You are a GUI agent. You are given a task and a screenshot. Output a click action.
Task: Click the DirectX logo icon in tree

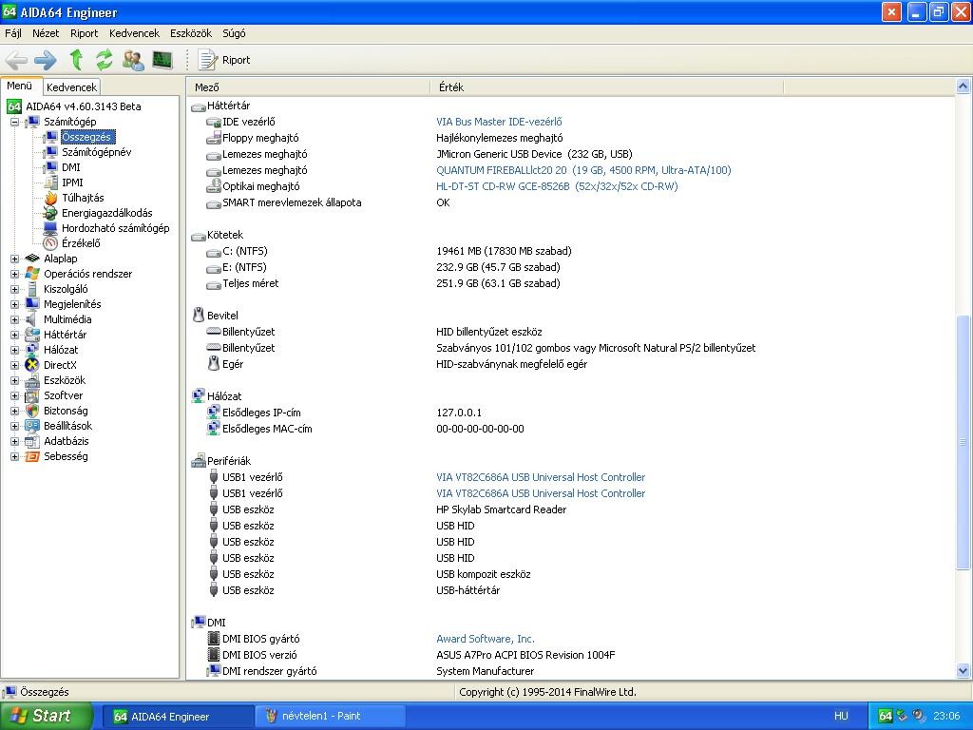(32, 365)
